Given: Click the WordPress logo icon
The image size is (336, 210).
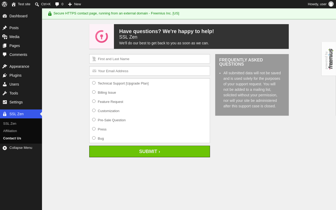Looking at the screenshot, I should click(x=4, y=4).
